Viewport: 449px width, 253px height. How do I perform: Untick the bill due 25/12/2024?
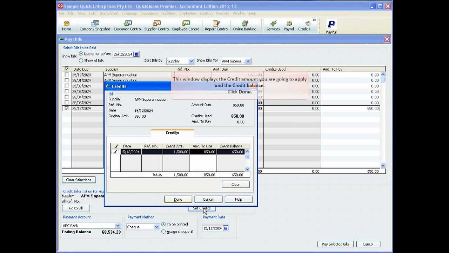click(67, 108)
